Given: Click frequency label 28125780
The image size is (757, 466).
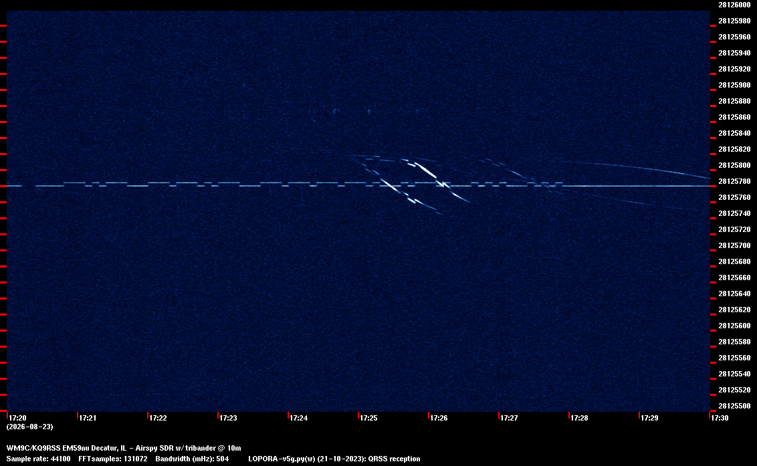Looking at the screenshot, I should coord(735,181).
